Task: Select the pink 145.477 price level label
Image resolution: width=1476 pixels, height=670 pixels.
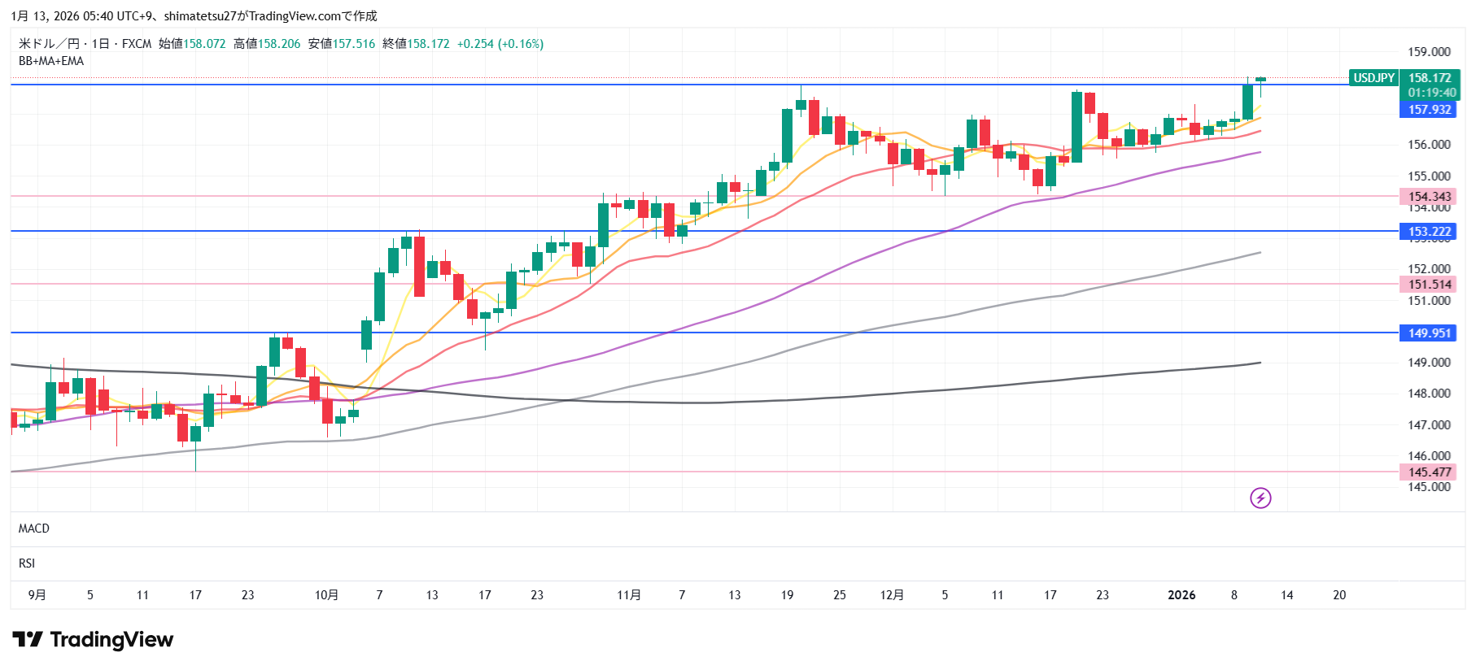Action: point(1430,472)
